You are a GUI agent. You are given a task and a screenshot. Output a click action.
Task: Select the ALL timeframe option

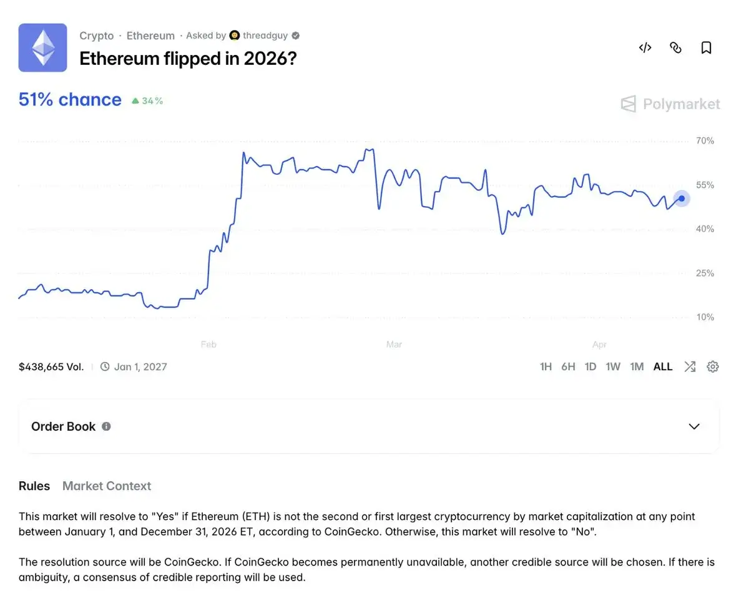point(663,366)
